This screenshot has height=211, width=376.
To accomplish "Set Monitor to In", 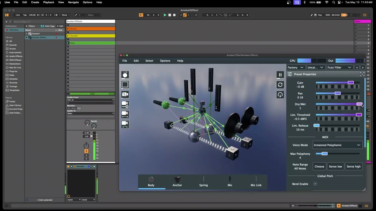I will click(x=69, y=108).
